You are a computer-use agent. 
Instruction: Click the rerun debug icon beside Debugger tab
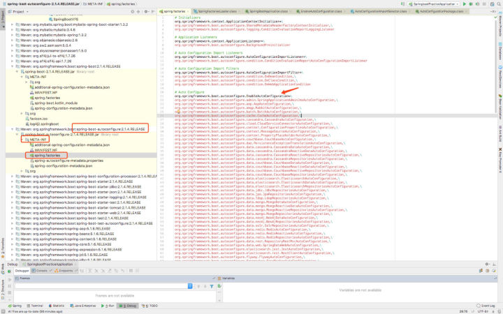[x=10, y=271]
